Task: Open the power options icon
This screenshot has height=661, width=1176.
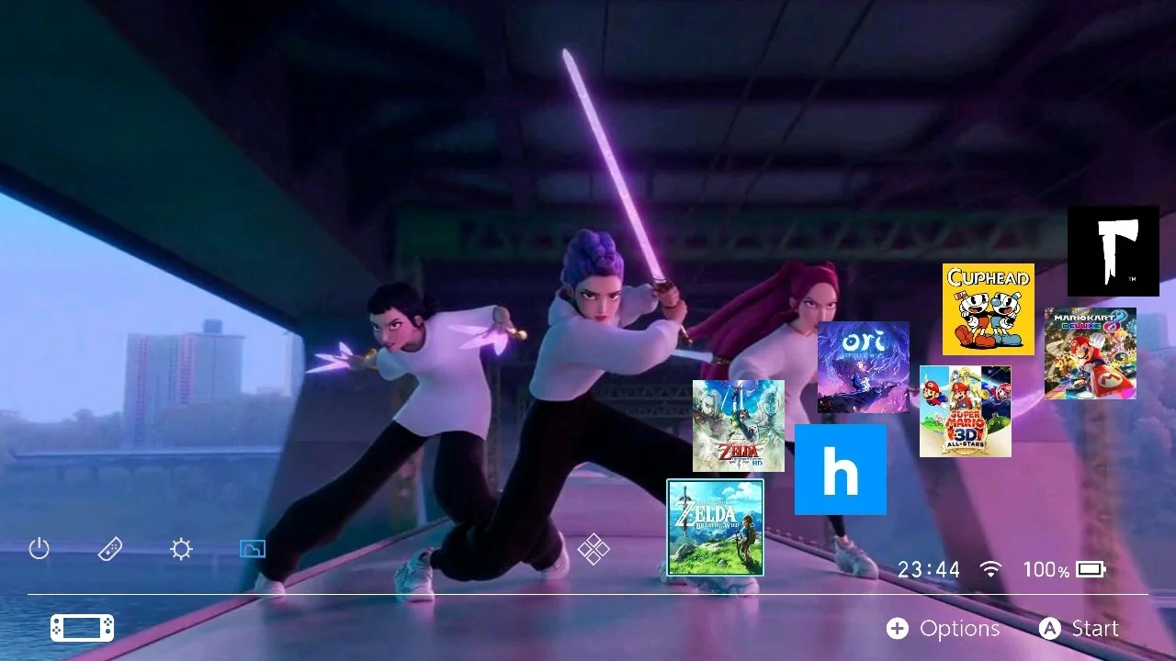Action: pyautogui.click(x=39, y=550)
